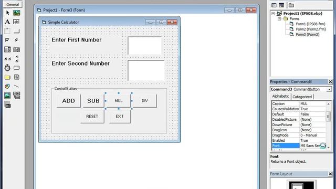Select the OLE container tool
The width and height of the screenshot is (336, 189).
[7, 105]
